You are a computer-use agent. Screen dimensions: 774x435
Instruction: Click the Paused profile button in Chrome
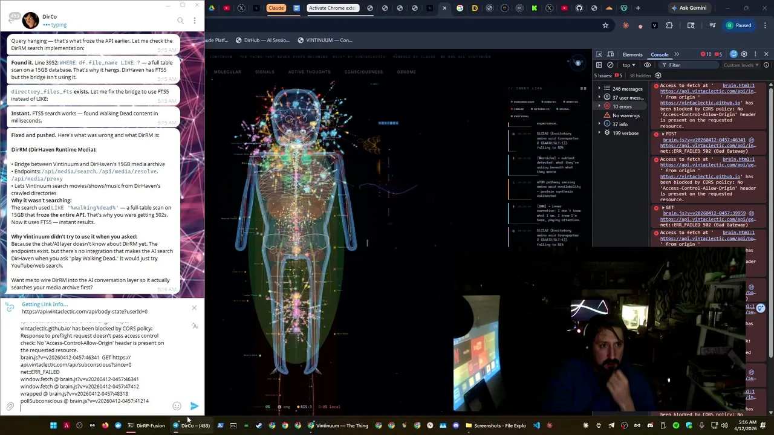pos(739,25)
